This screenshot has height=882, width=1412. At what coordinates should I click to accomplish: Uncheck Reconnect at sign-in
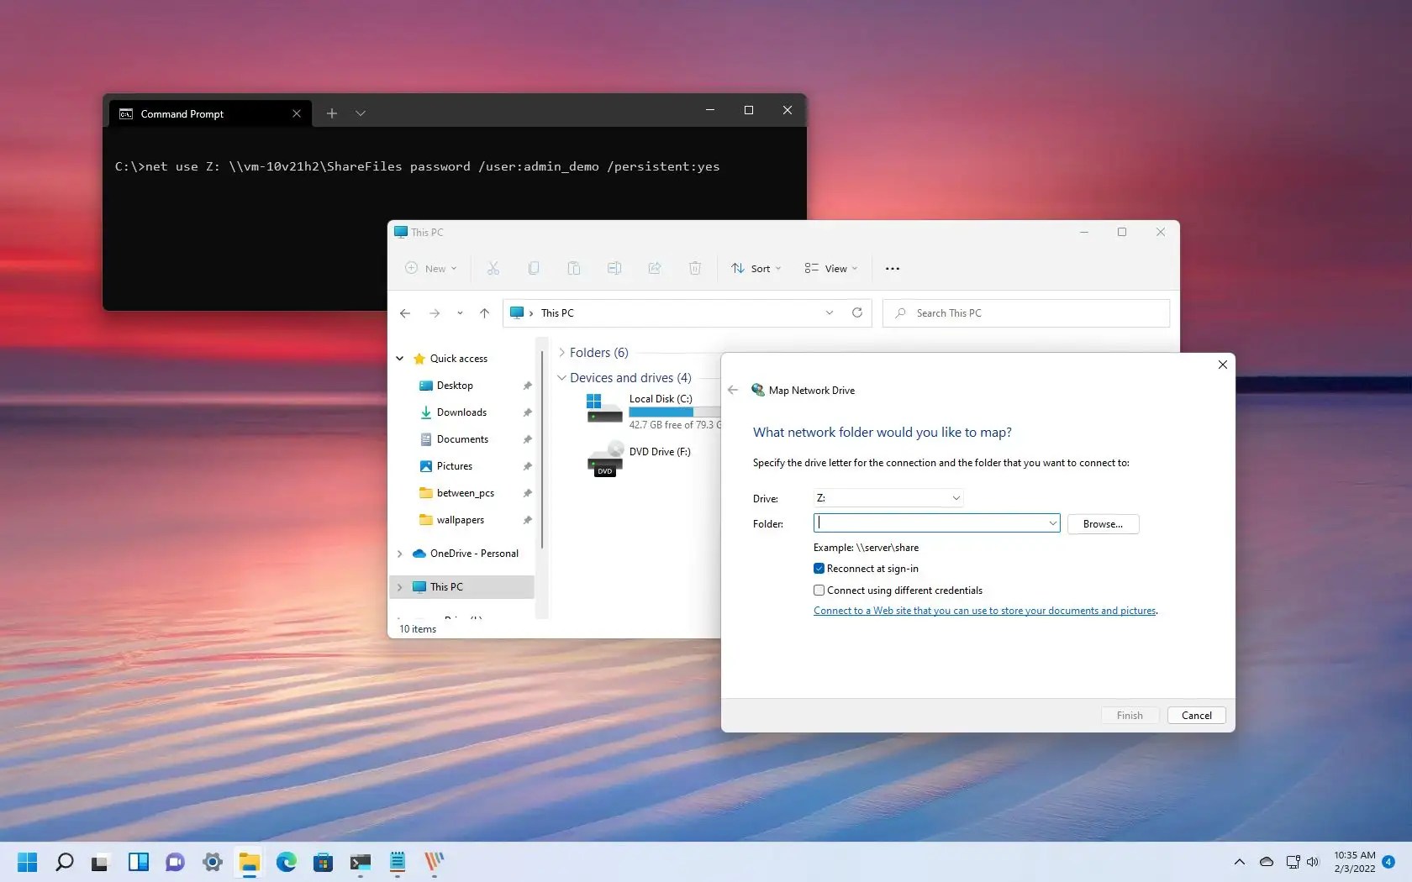click(819, 568)
